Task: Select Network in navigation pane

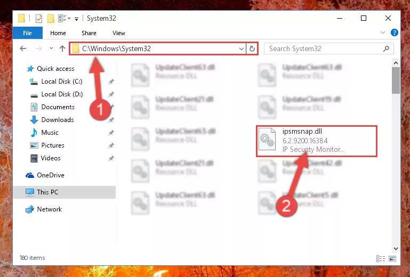Action: (x=50, y=209)
